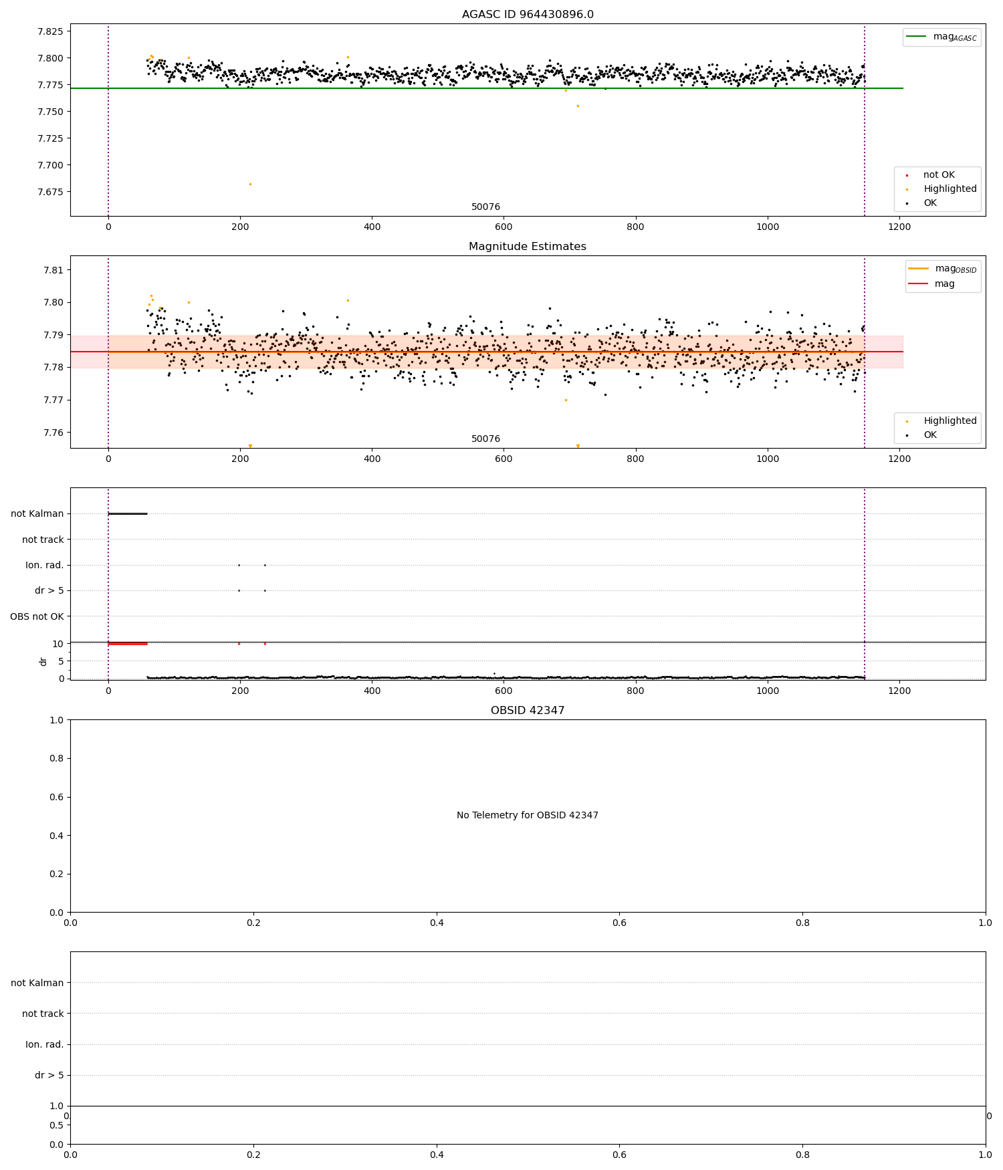Click 'not track' label in the third plot
This screenshot has height=1170, width=1003.
43,540
